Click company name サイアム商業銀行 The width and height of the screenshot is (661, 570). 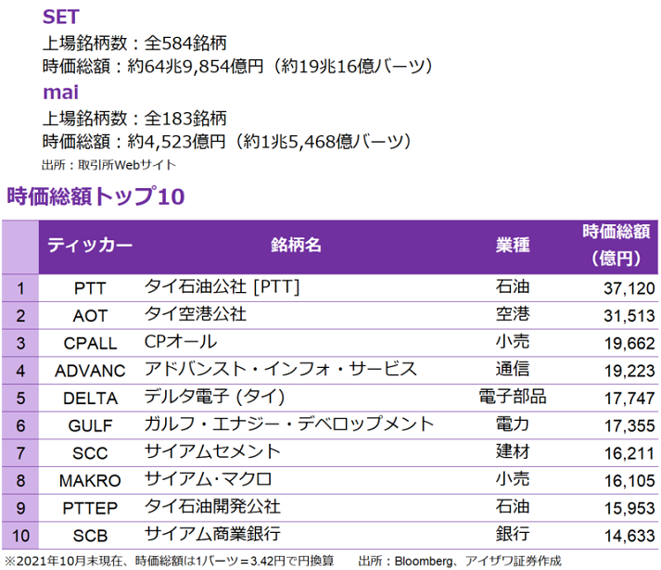tap(212, 534)
